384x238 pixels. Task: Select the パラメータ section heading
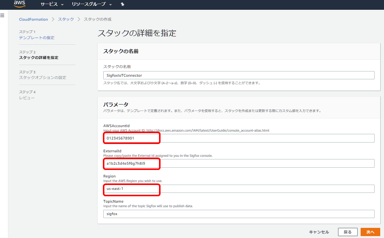coord(116,105)
